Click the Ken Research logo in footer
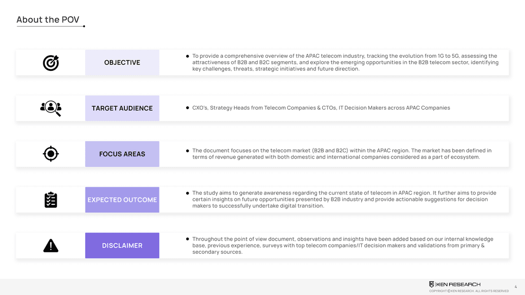This screenshot has width=525, height=295. tap(455, 284)
